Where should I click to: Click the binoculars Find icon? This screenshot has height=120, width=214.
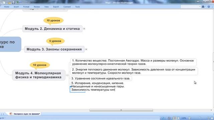click(203, 7)
